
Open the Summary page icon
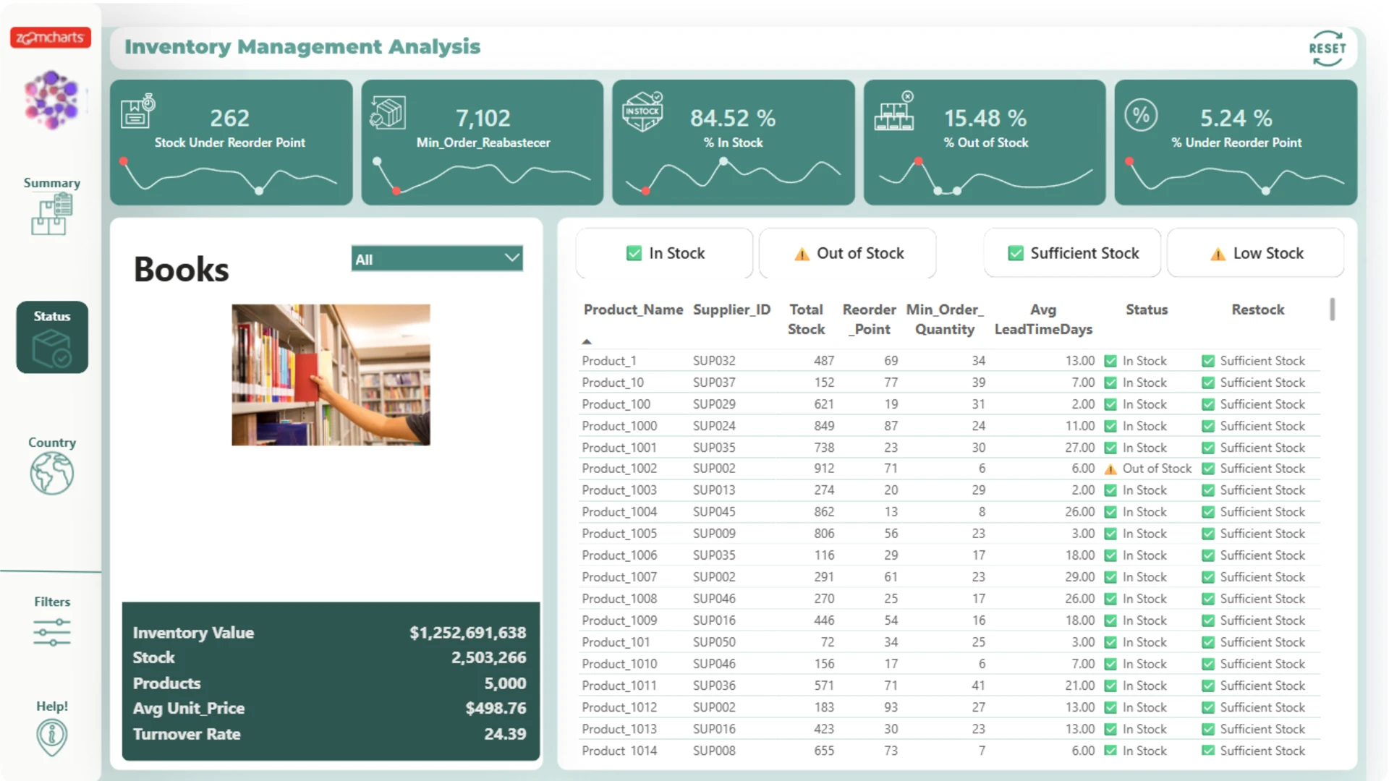click(52, 215)
